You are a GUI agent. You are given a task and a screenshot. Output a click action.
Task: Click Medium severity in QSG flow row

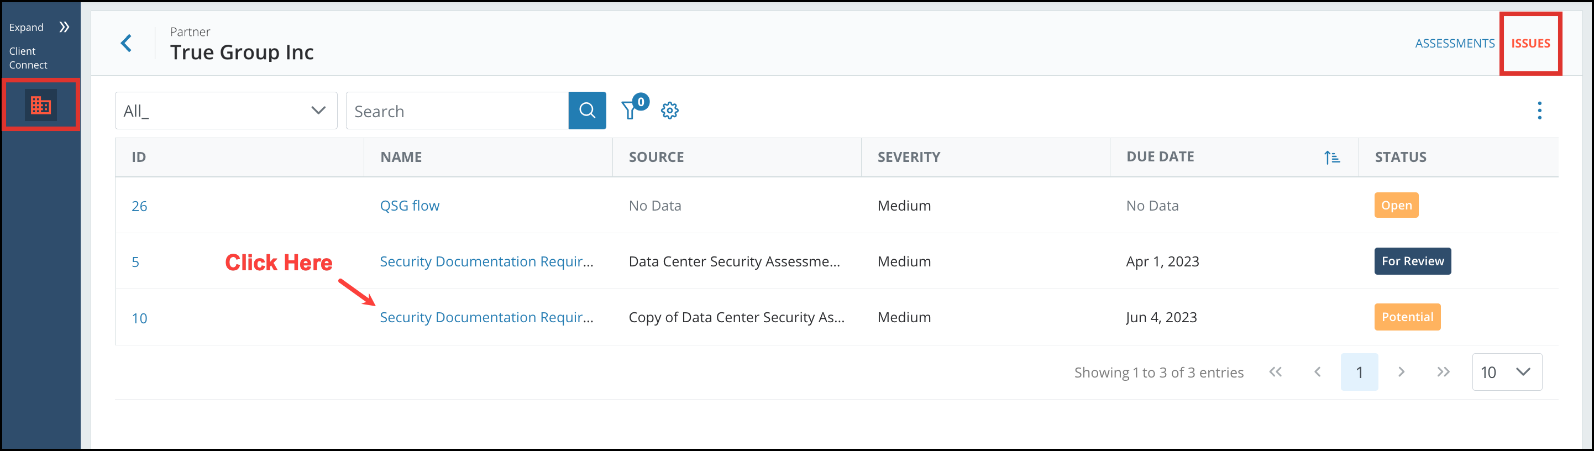click(x=904, y=206)
